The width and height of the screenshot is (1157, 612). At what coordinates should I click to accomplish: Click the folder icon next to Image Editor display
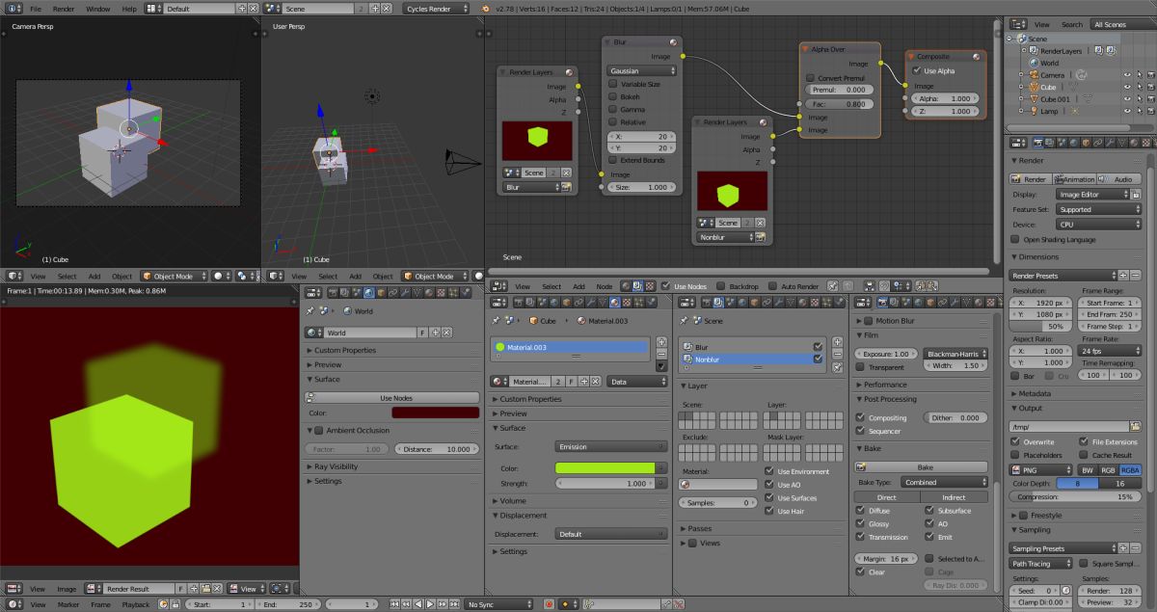1136,195
